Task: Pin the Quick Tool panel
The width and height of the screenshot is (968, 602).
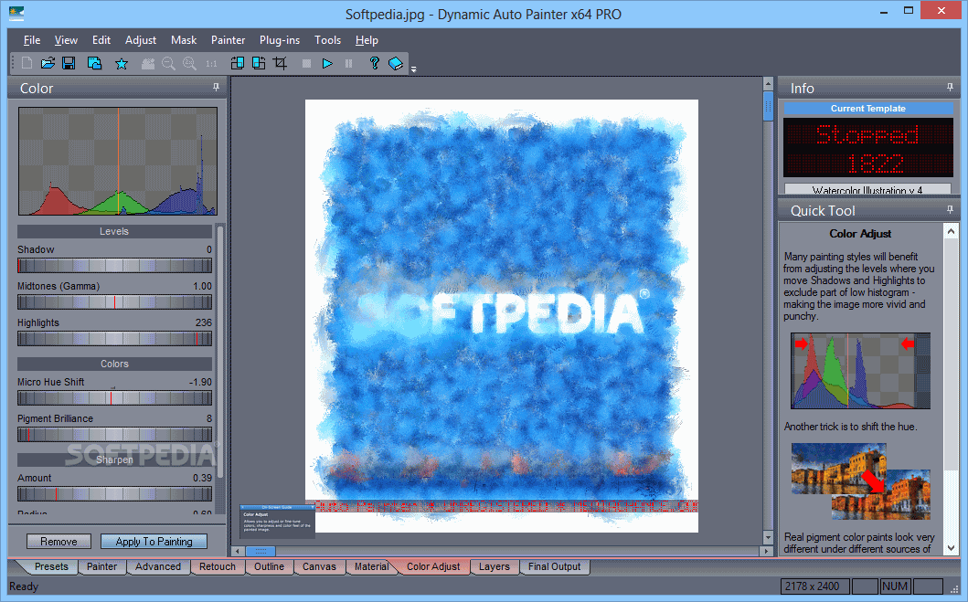Action: click(950, 210)
